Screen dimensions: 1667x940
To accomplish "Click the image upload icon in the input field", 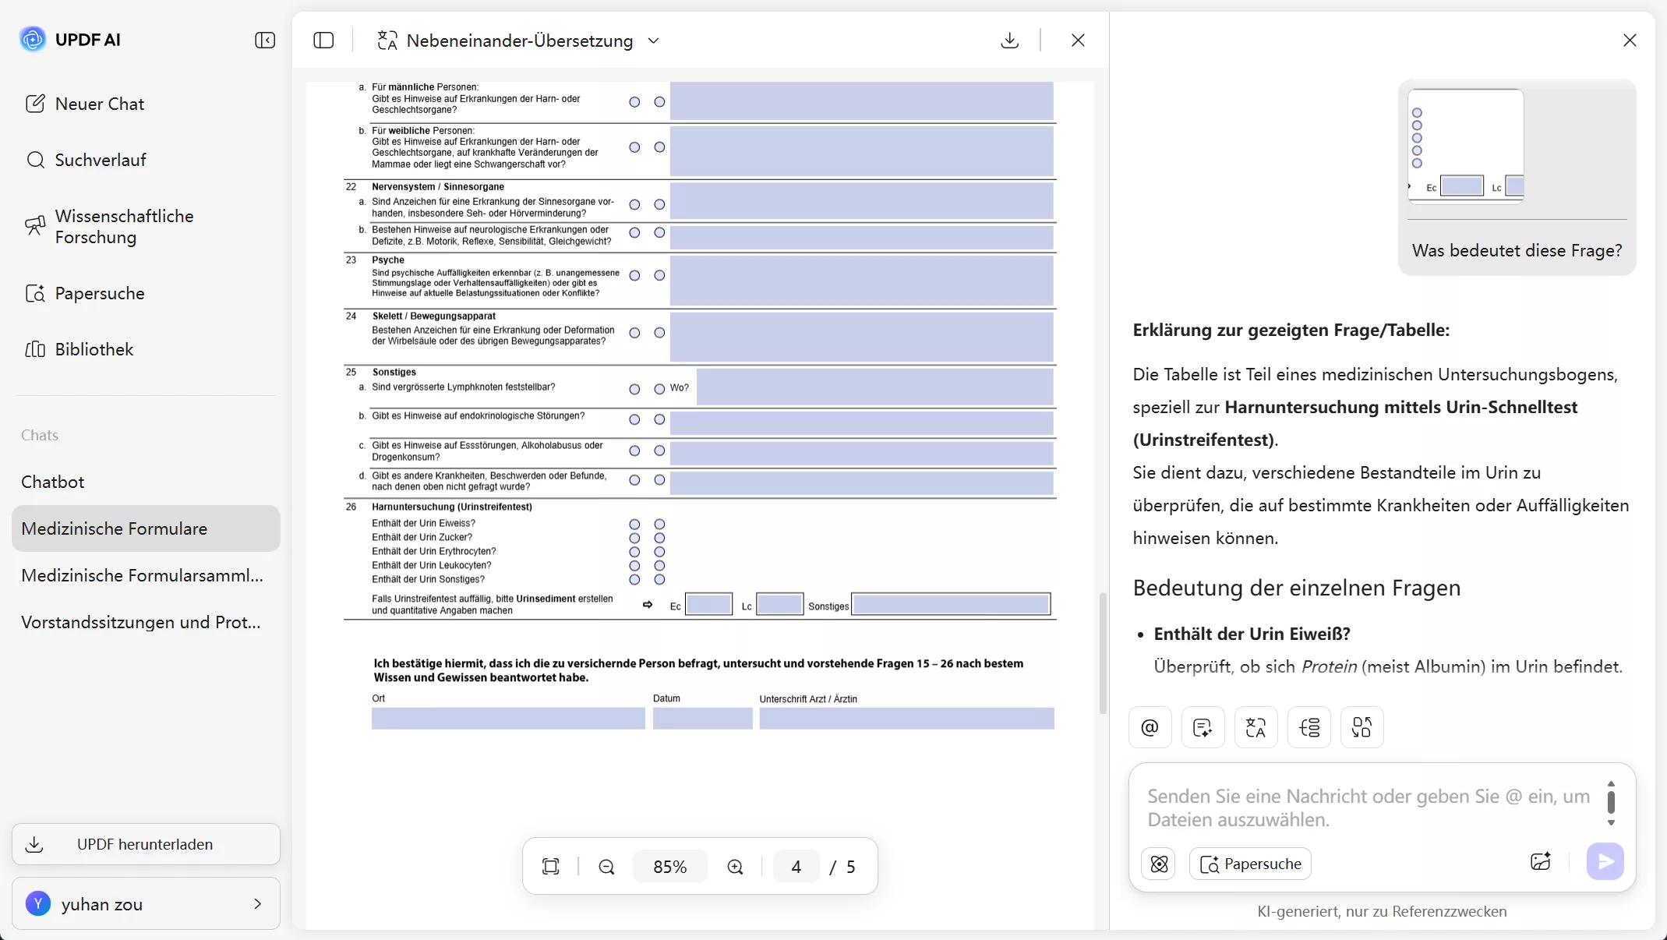I will click(x=1541, y=862).
